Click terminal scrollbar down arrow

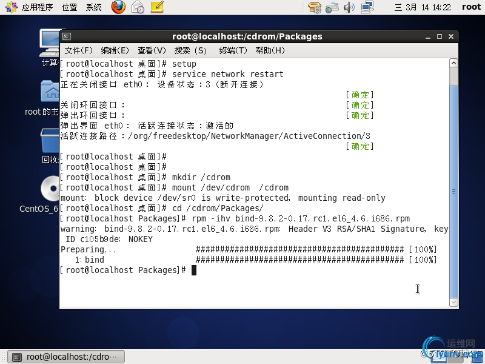tap(453, 302)
